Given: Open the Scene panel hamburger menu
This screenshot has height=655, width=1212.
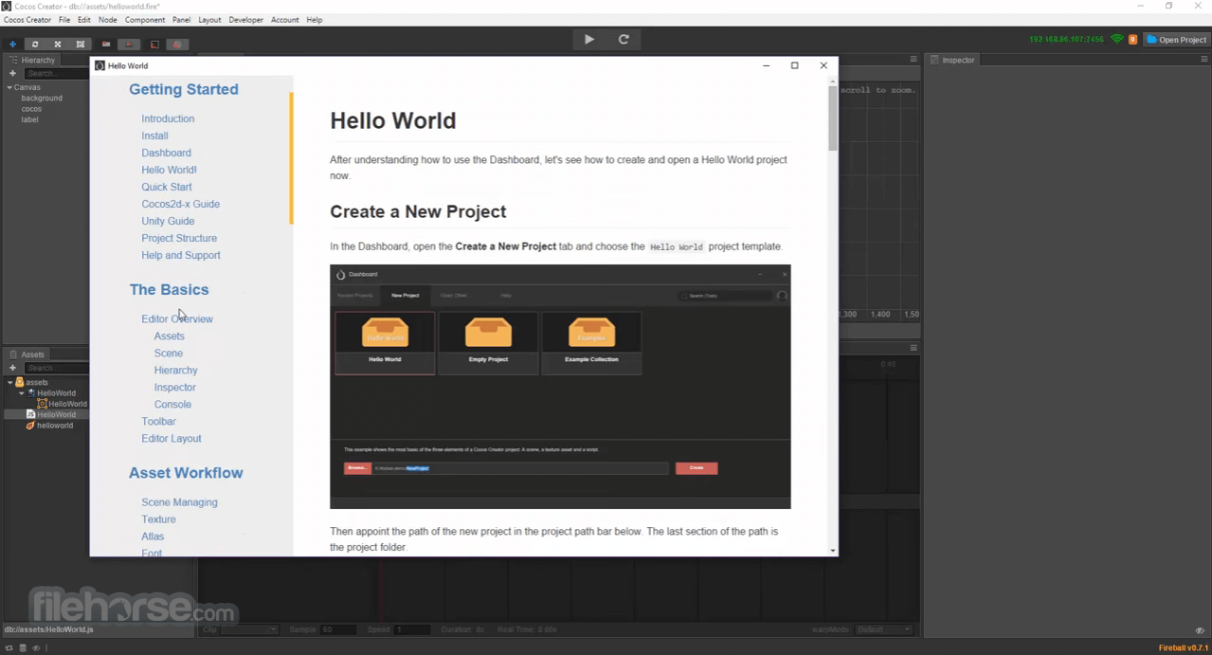Looking at the screenshot, I should click(914, 60).
